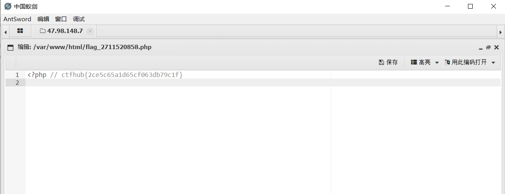Open the 编辑 menu
Image resolution: width=505 pixels, height=194 pixels.
click(43, 19)
